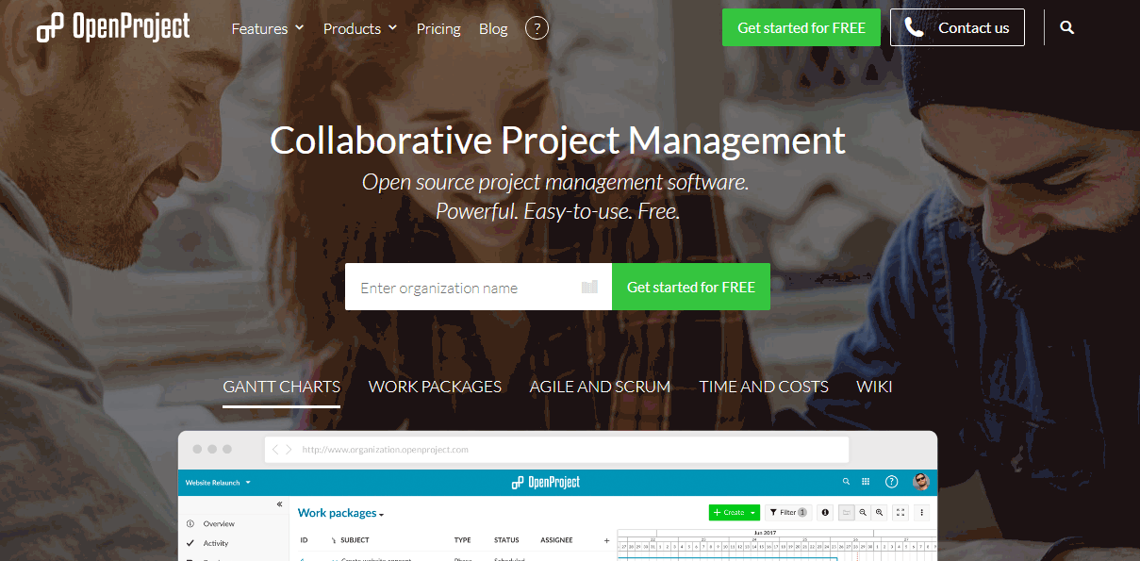
Task: Click the building icon inside the organization field
Action: click(x=589, y=288)
